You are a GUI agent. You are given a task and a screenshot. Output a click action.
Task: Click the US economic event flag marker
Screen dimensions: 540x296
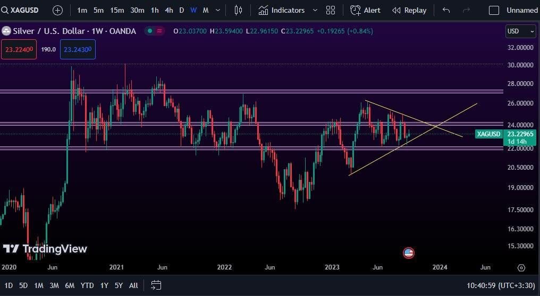click(x=408, y=253)
